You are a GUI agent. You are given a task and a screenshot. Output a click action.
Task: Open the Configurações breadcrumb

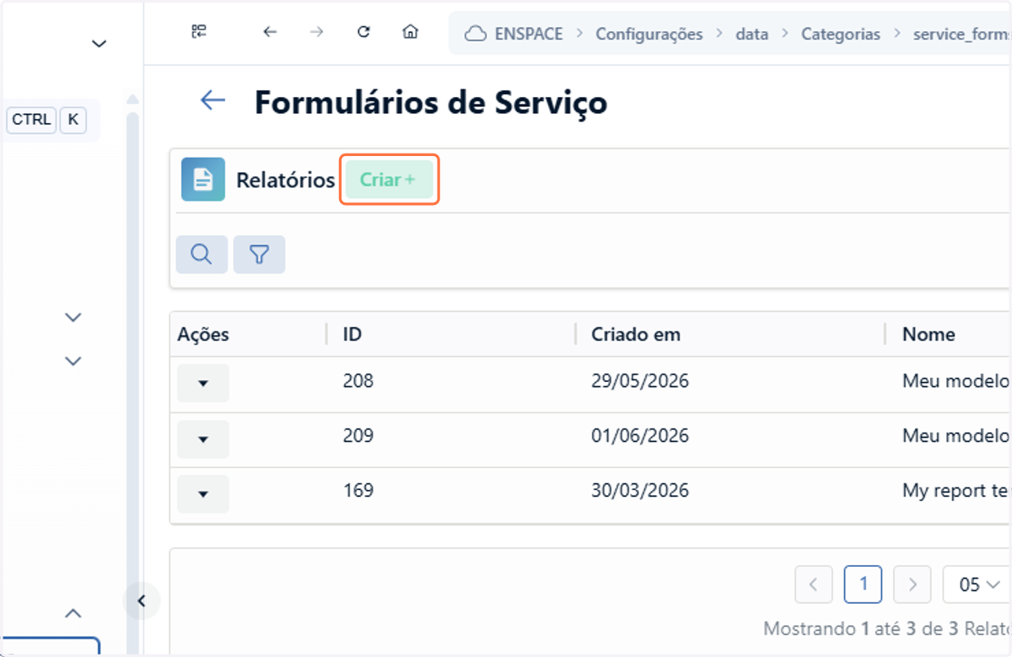[x=649, y=34]
